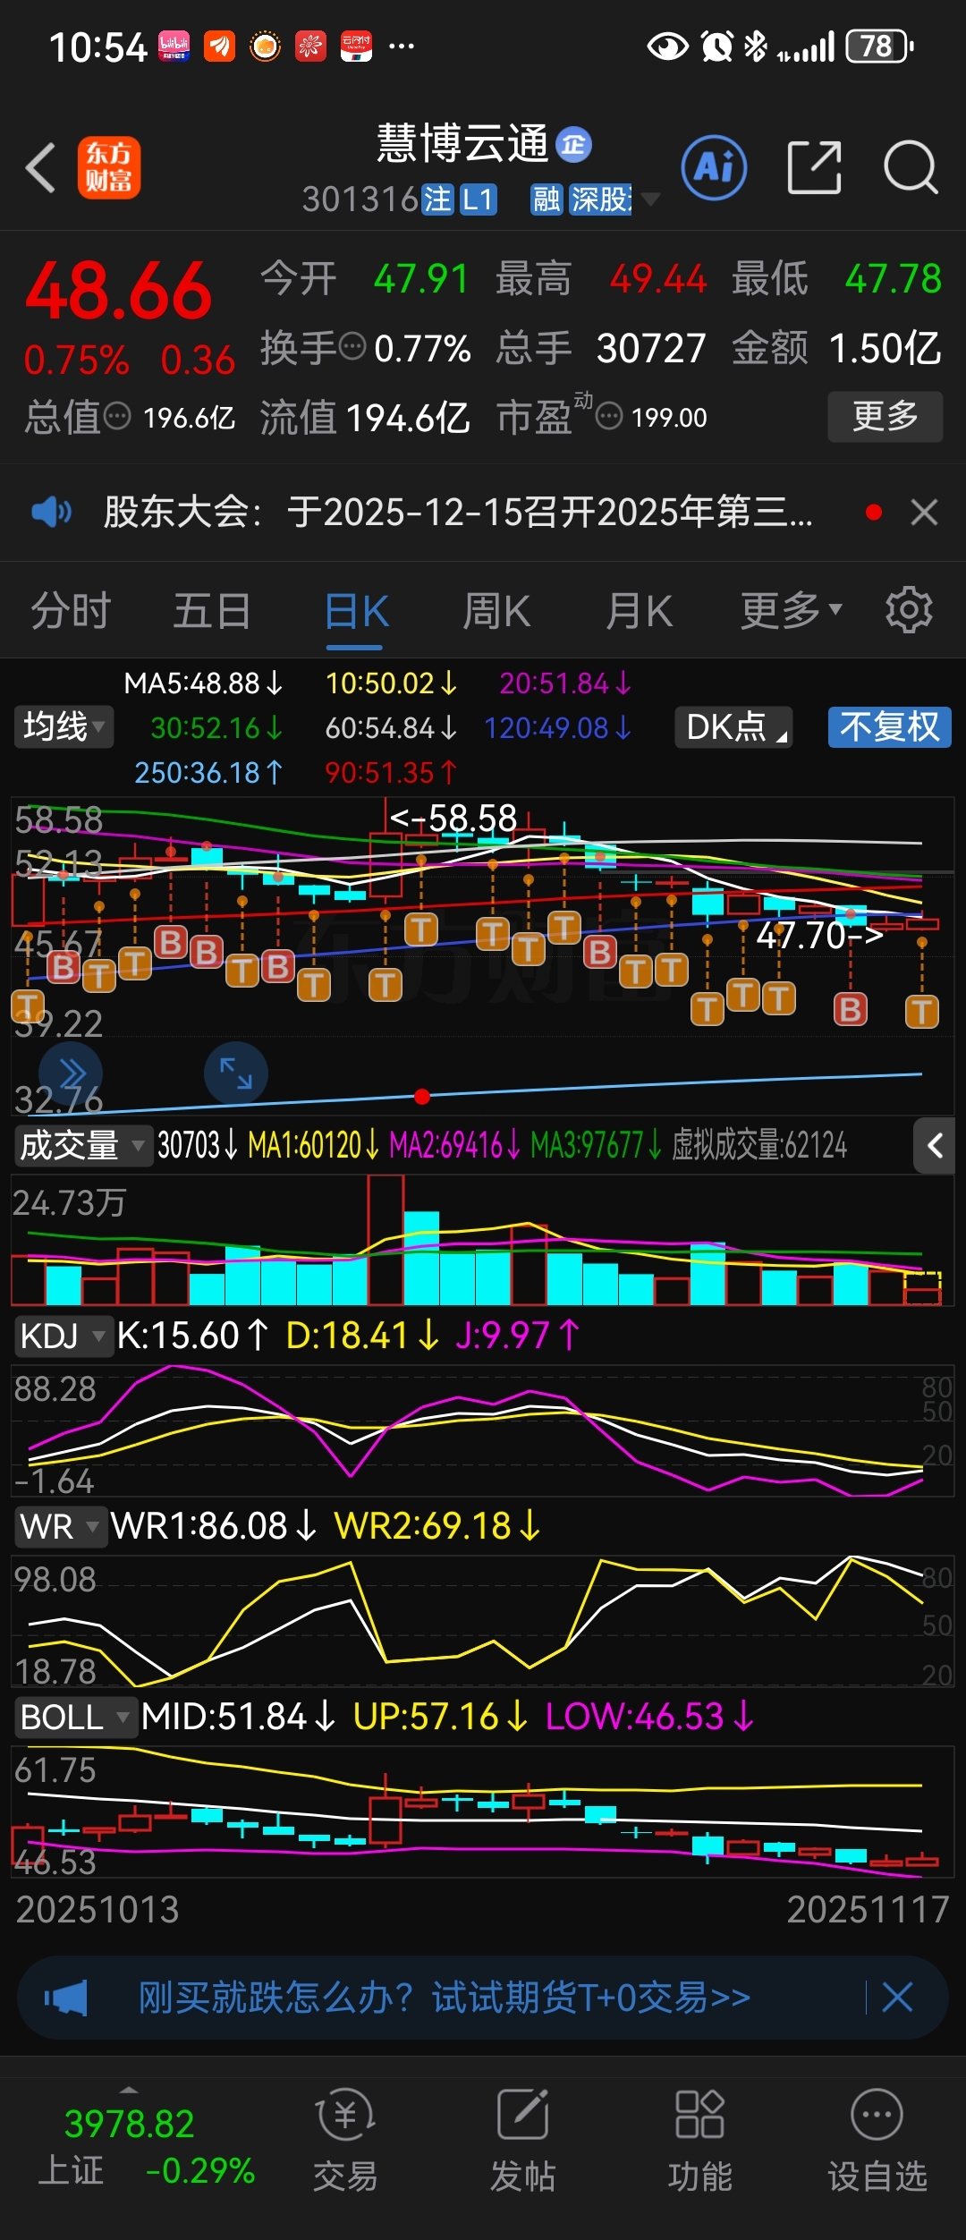The height and width of the screenshot is (2240, 966).
Task: Expand the stock name dropdown arrow
Action: click(x=651, y=199)
